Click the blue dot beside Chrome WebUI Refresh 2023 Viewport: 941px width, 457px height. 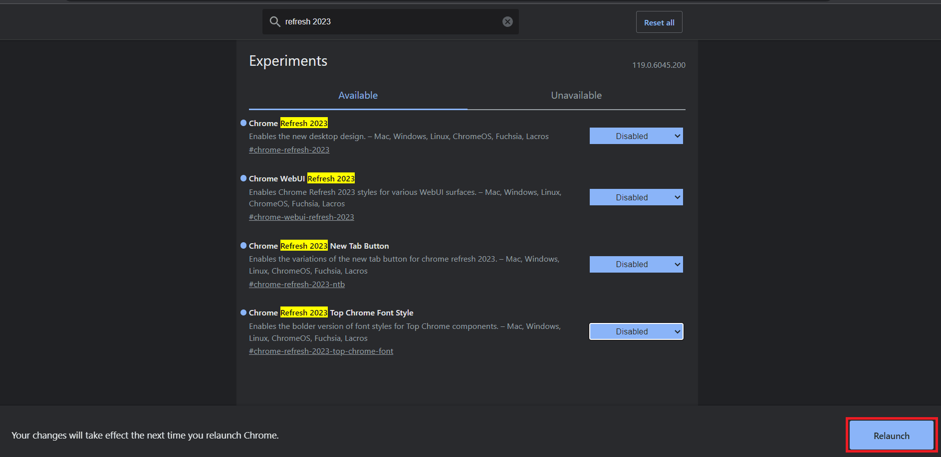(243, 178)
